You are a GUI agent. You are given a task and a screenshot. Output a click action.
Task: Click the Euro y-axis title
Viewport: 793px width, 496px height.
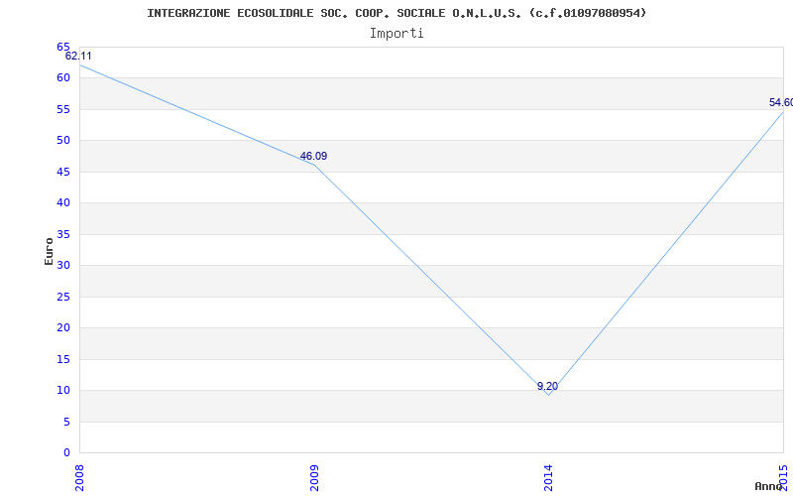(49, 251)
